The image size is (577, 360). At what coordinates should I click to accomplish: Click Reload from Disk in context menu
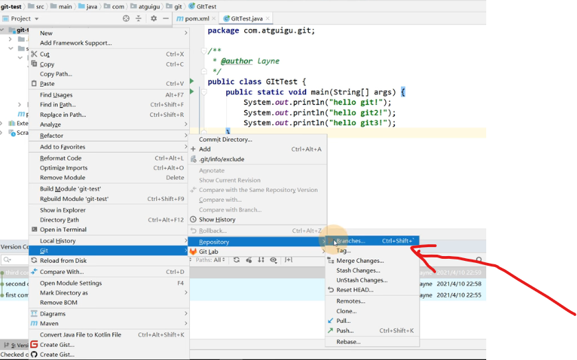click(x=63, y=261)
